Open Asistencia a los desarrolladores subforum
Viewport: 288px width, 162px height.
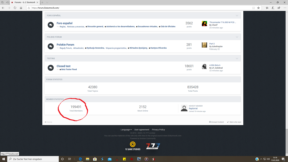[120, 27]
